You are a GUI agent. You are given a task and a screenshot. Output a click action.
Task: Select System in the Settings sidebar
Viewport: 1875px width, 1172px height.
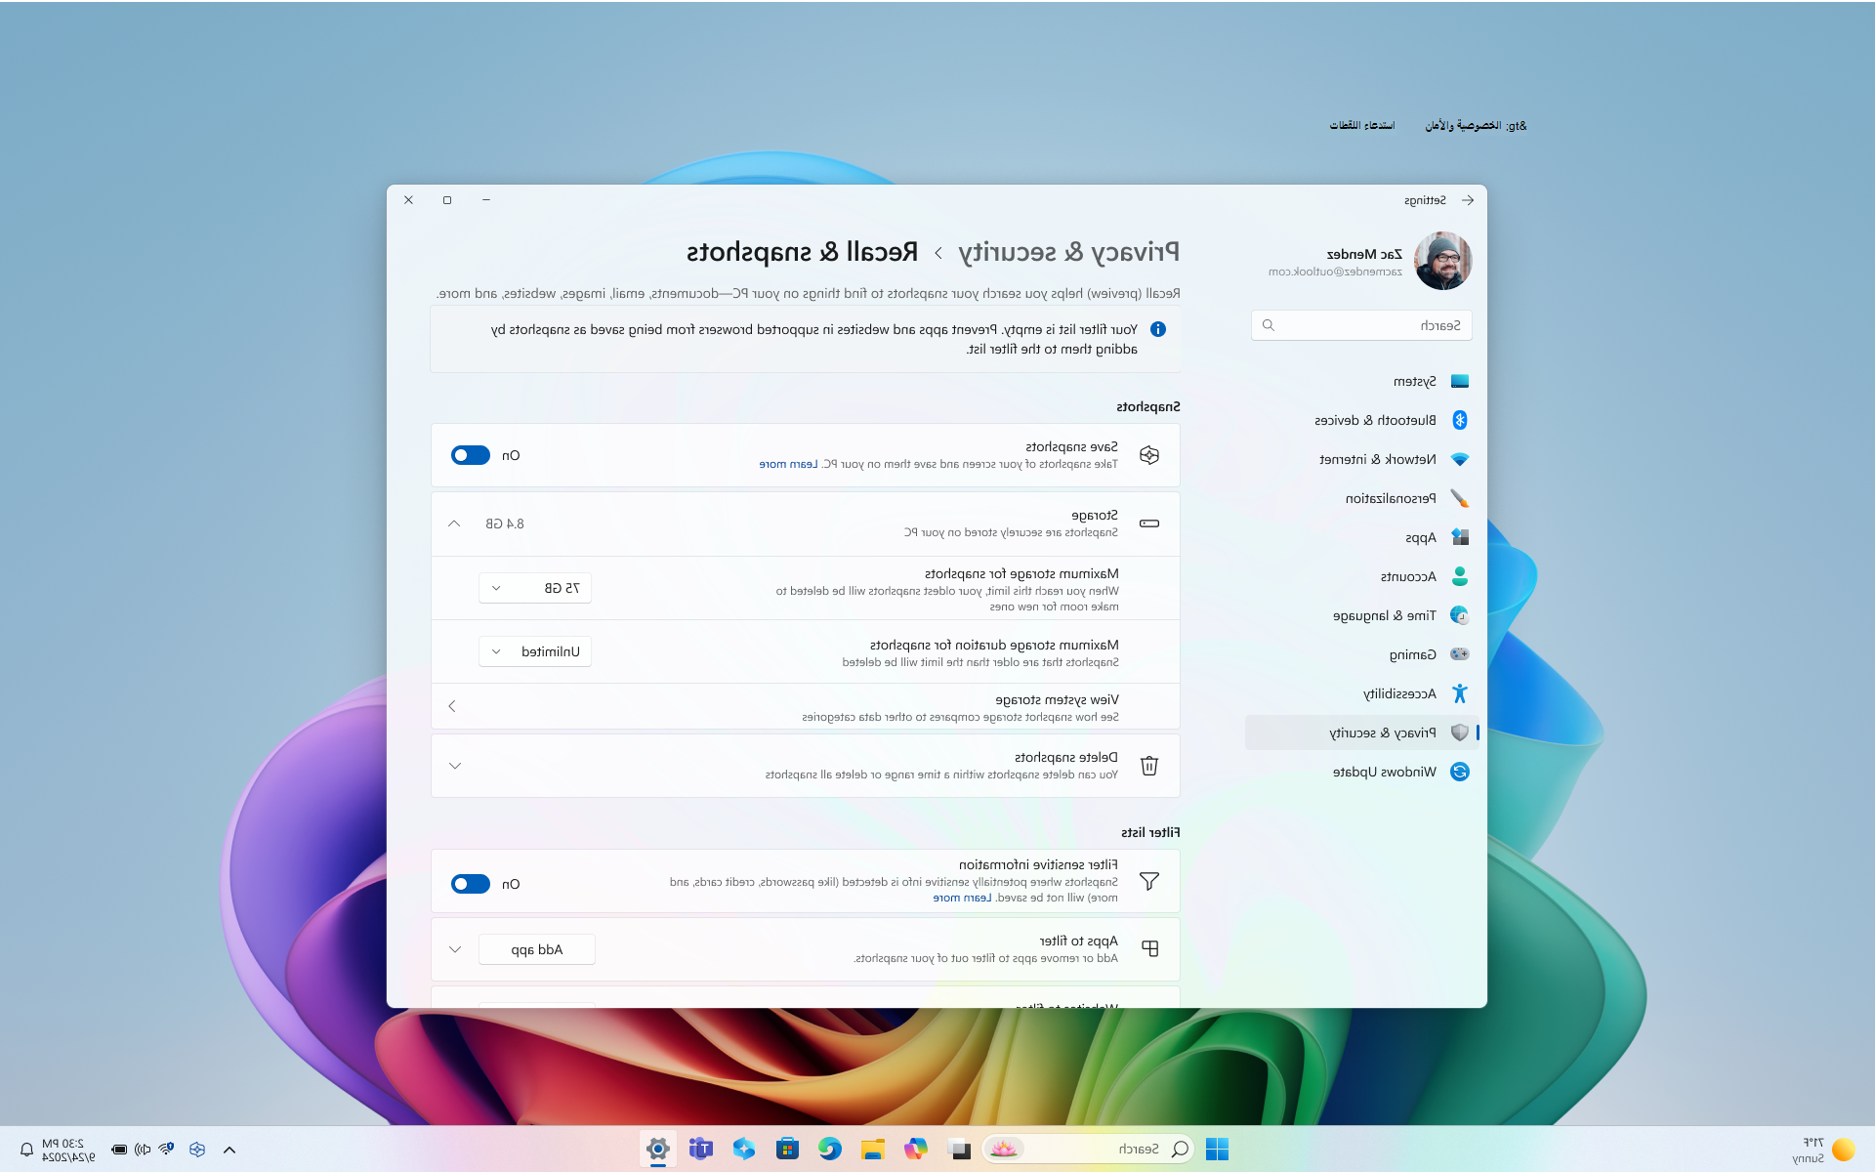pos(1362,381)
